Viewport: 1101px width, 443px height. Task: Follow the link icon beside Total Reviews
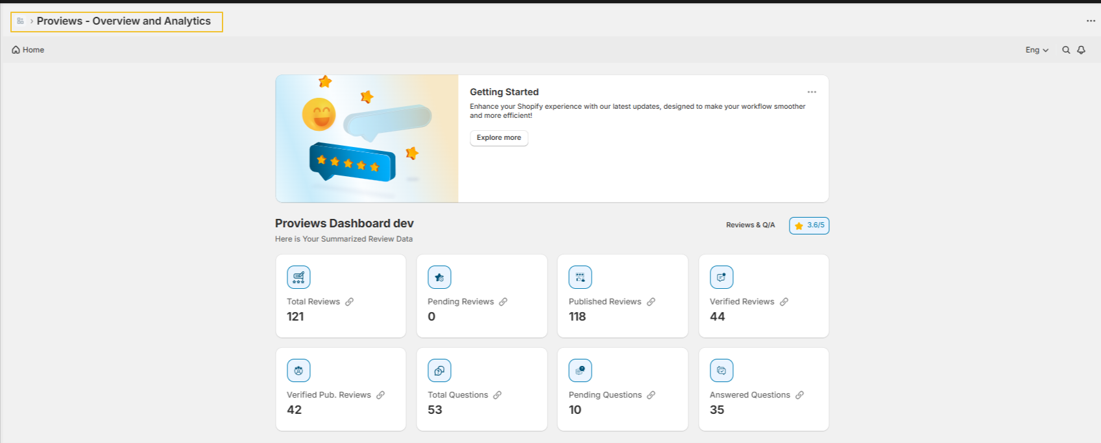tap(349, 302)
